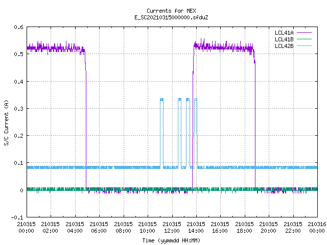The image size is (327, 245).
Task: Select the LCL41B legend label
Action: click(284, 39)
